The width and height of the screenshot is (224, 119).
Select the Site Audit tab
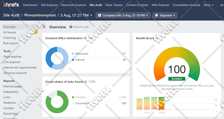96,5
